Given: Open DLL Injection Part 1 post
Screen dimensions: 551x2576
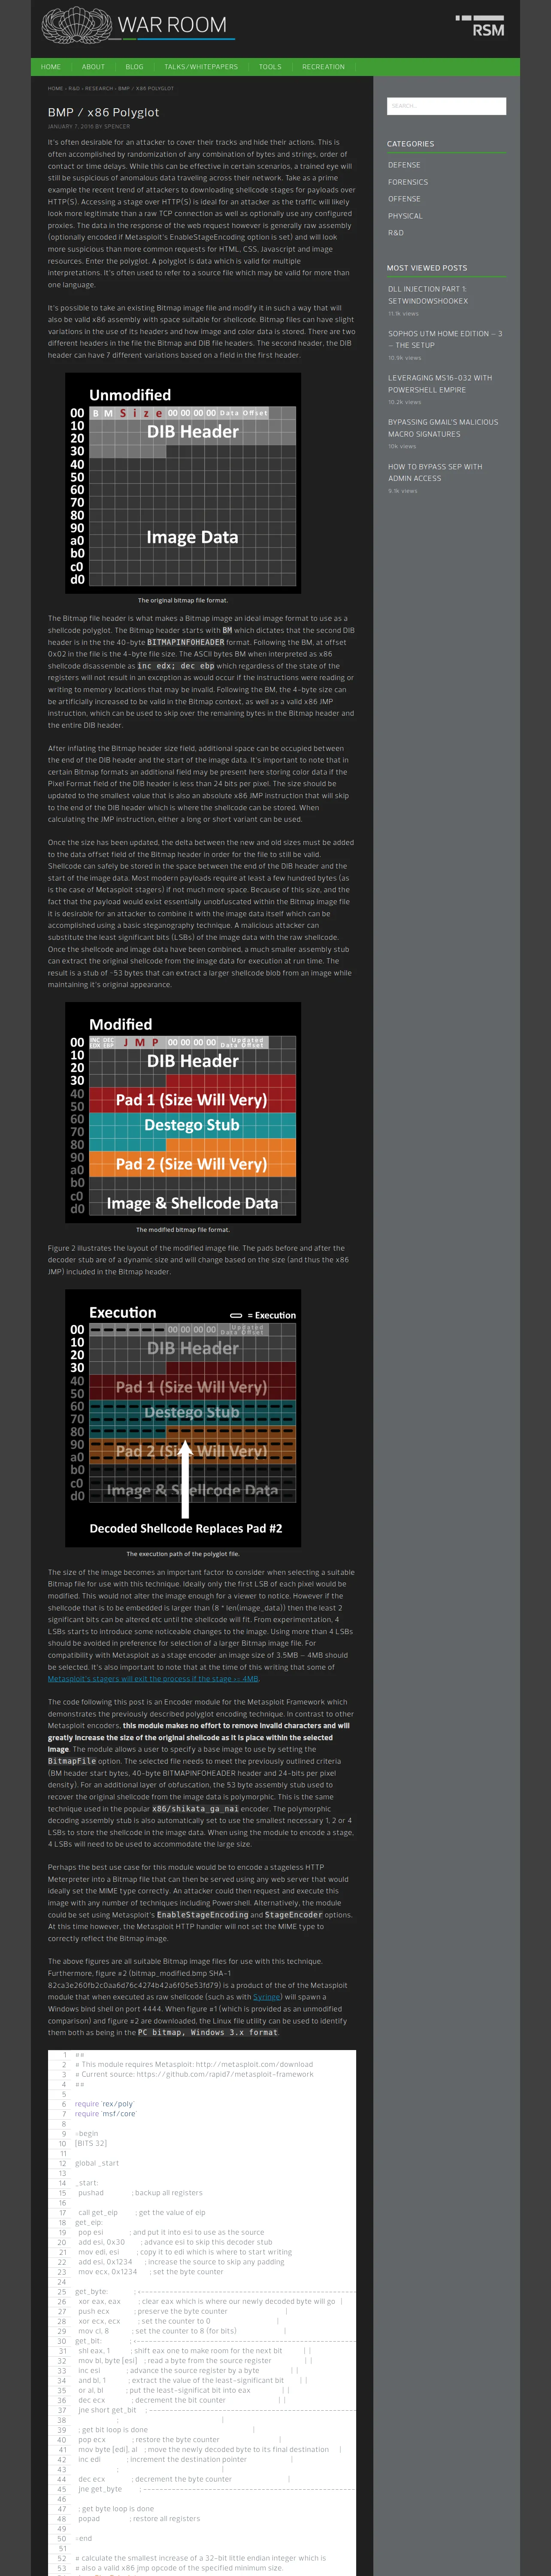Looking at the screenshot, I should point(428,295).
